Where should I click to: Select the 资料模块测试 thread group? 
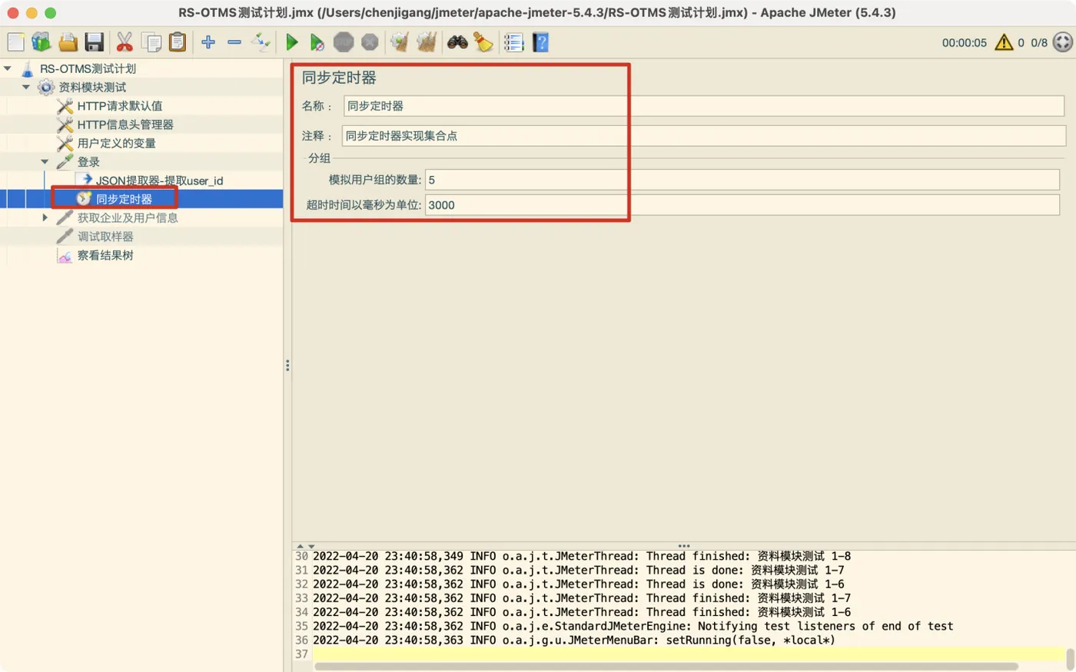point(92,87)
